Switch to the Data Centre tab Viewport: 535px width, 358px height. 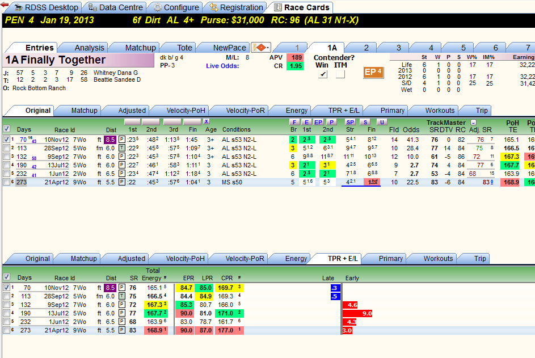(116, 7)
